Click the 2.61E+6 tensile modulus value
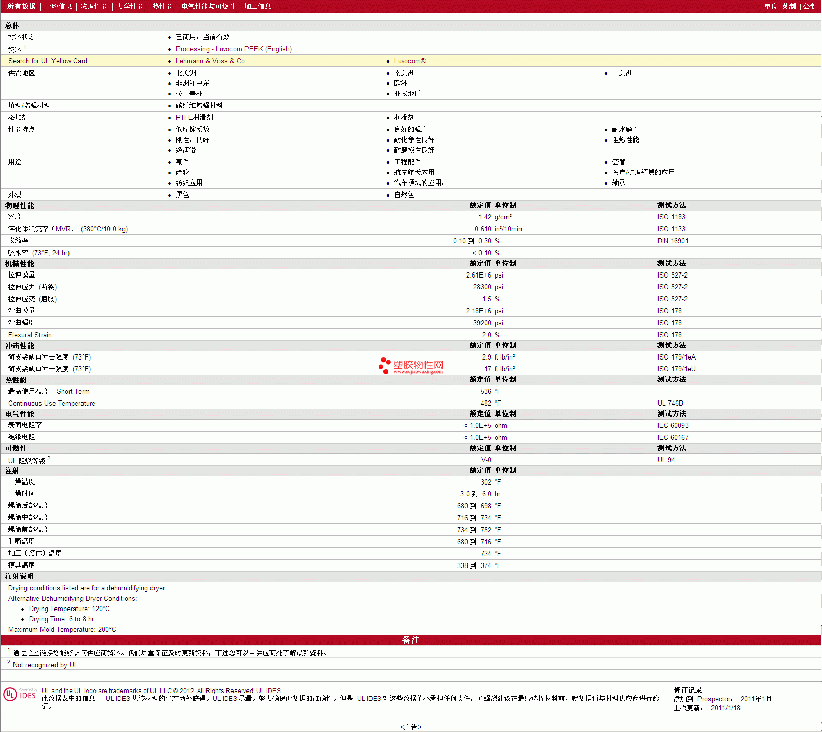822x732 pixels. [478, 275]
